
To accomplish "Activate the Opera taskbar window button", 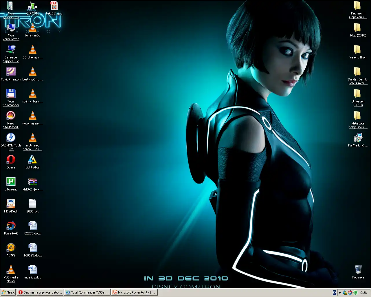I will click(40, 292).
